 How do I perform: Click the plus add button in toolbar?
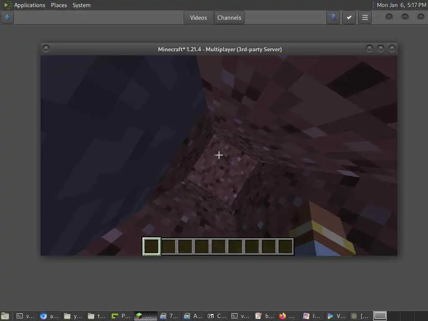click(x=7, y=18)
